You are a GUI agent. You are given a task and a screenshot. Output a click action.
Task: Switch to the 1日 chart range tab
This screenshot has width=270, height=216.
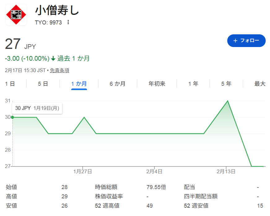[x=10, y=84]
